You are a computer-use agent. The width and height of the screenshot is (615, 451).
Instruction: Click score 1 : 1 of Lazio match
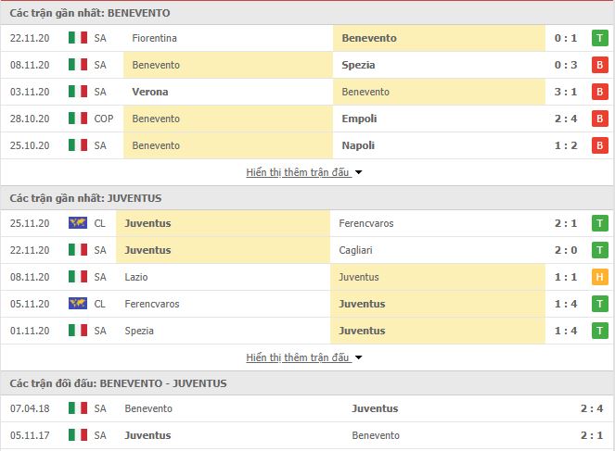pyautogui.click(x=566, y=277)
